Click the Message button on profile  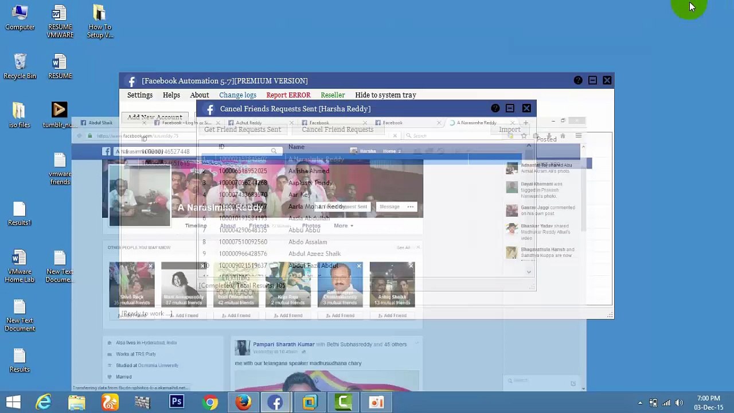click(389, 207)
